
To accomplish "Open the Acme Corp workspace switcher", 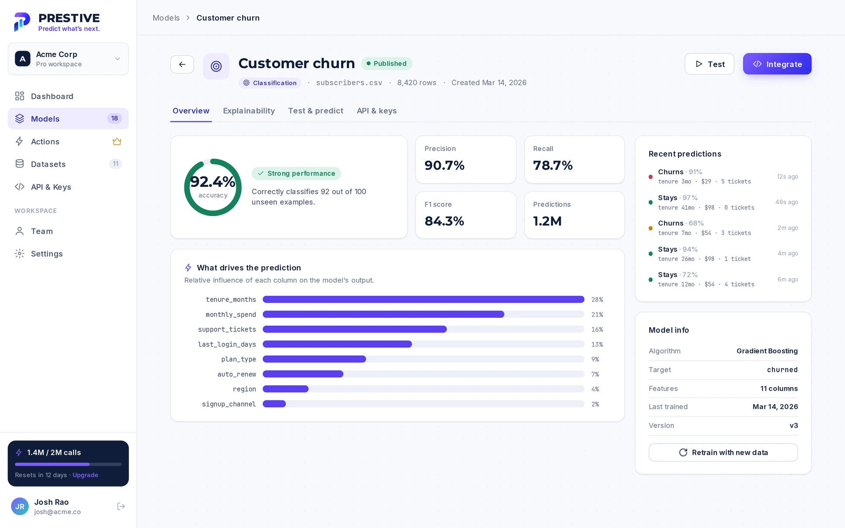I will pos(68,59).
